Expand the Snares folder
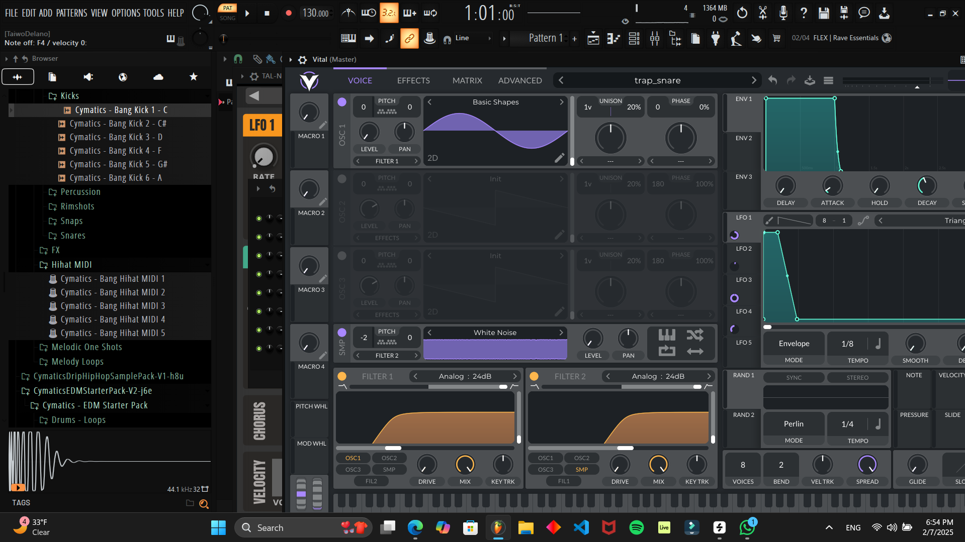The image size is (965, 542). pyautogui.click(x=73, y=236)
